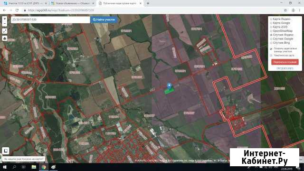Reload the page with browser refresh icon
The image size is (304, 171).
(x=17, y=10)
